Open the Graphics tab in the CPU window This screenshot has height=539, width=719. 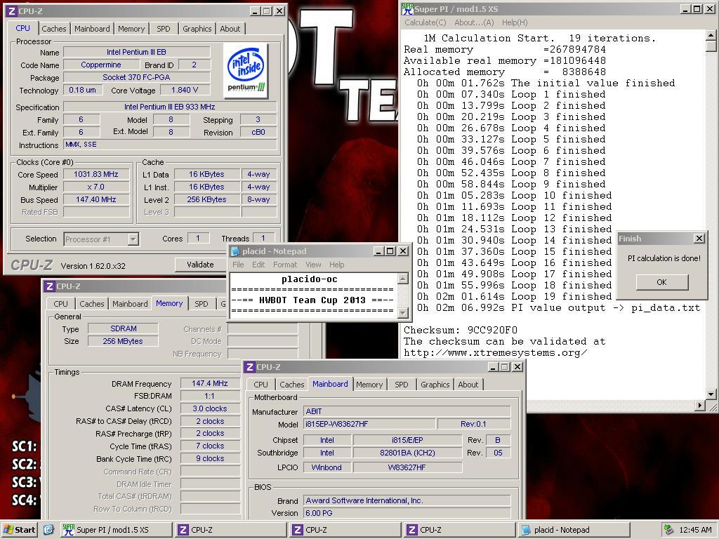[x=197, y=28]
